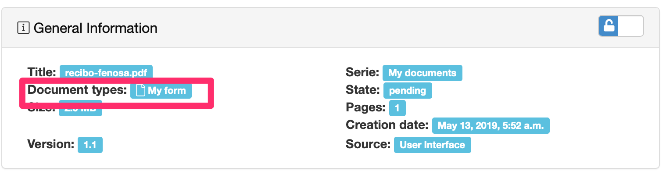The height and width of the screenshot is (171, 666).
Task: Toggle the lock switch's white slider area
Action: [x=630, y=26]
